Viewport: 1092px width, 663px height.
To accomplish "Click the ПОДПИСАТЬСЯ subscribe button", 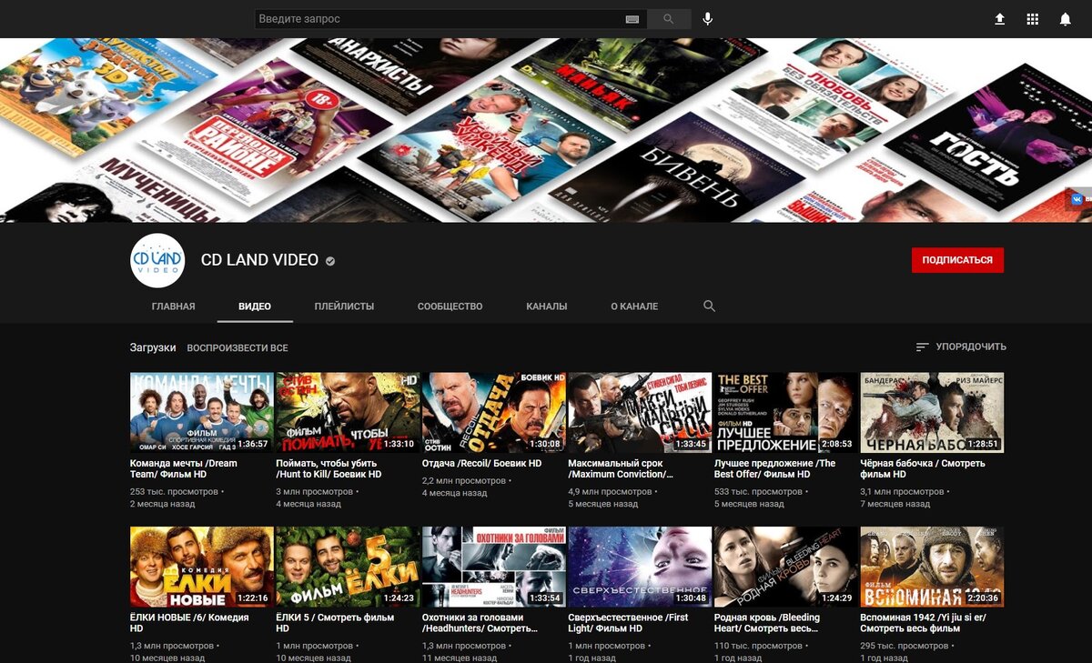I will 957,260.
